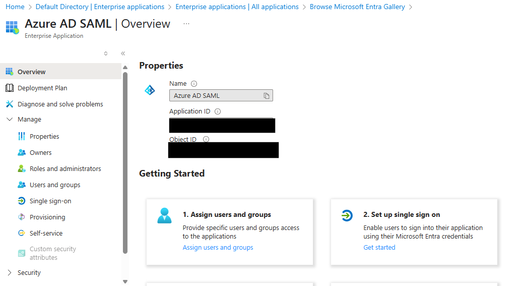This screenshot has height=286, width=525.
Task: Click the Assign users and groups link
Action: point(218,247)
